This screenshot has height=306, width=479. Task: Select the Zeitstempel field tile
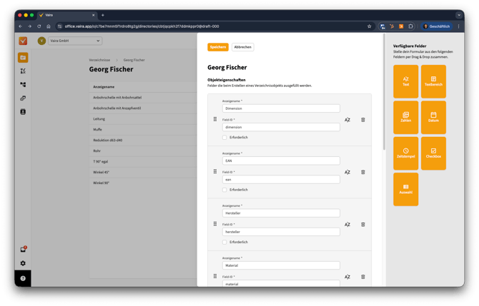point(405,153)
